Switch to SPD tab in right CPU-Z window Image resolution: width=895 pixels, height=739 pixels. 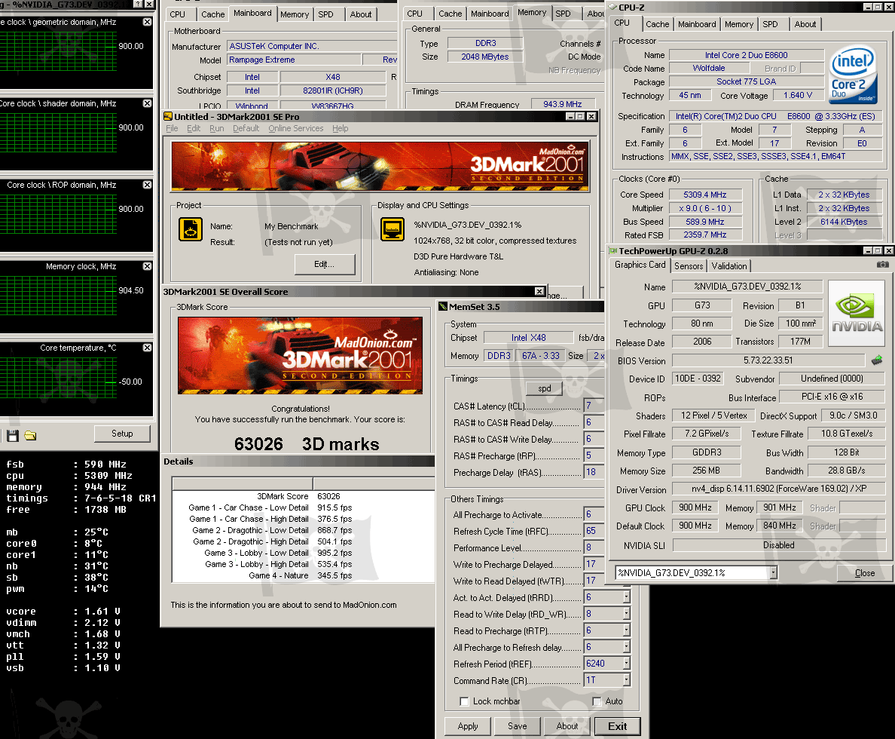pyautogui.click(x=770, y=24)
